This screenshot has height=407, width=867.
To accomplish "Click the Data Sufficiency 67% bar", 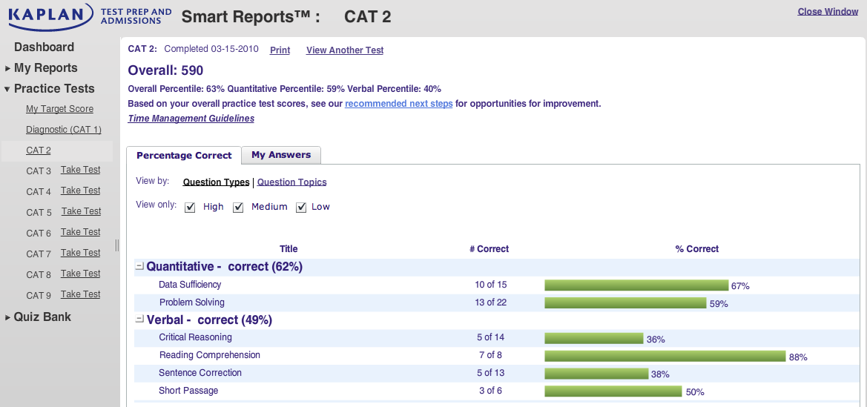I will click(636, 285).
